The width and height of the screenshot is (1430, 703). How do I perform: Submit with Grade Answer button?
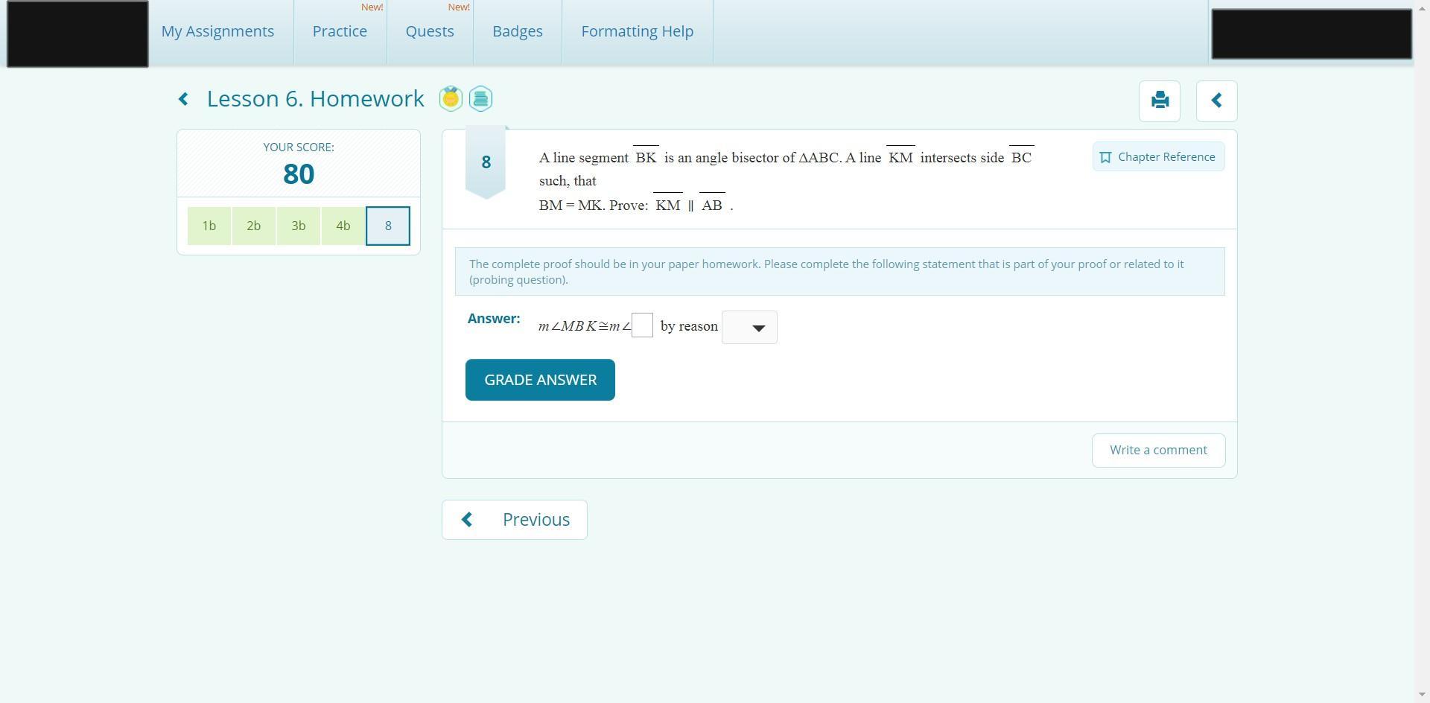[x=540, y=380]
